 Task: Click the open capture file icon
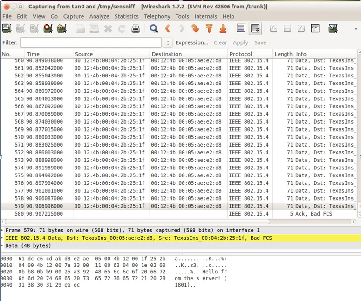coord(80,28)
